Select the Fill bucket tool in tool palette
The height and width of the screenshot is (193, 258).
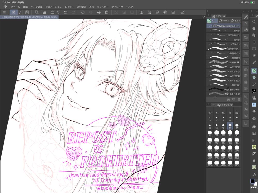click(254, 127)
